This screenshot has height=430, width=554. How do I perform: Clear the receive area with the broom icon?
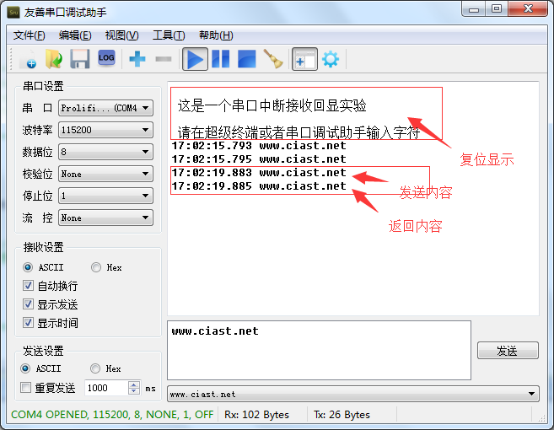(273, 59)
